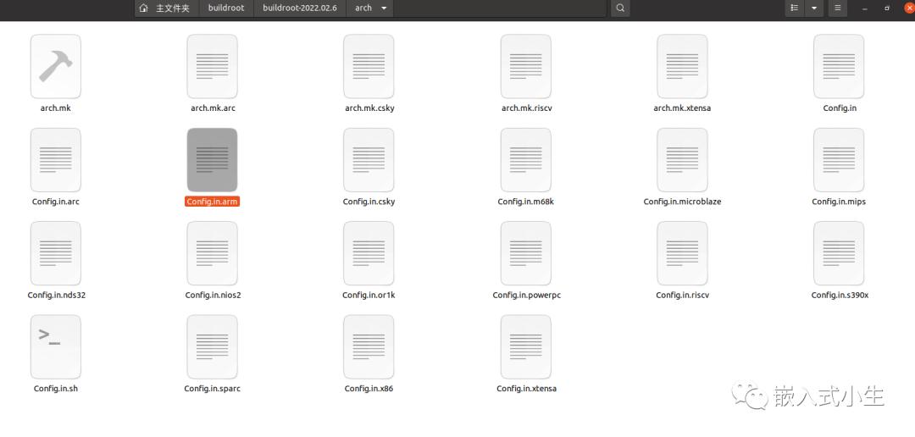Click the Config.in.sh filename label

tap(55, 388)
